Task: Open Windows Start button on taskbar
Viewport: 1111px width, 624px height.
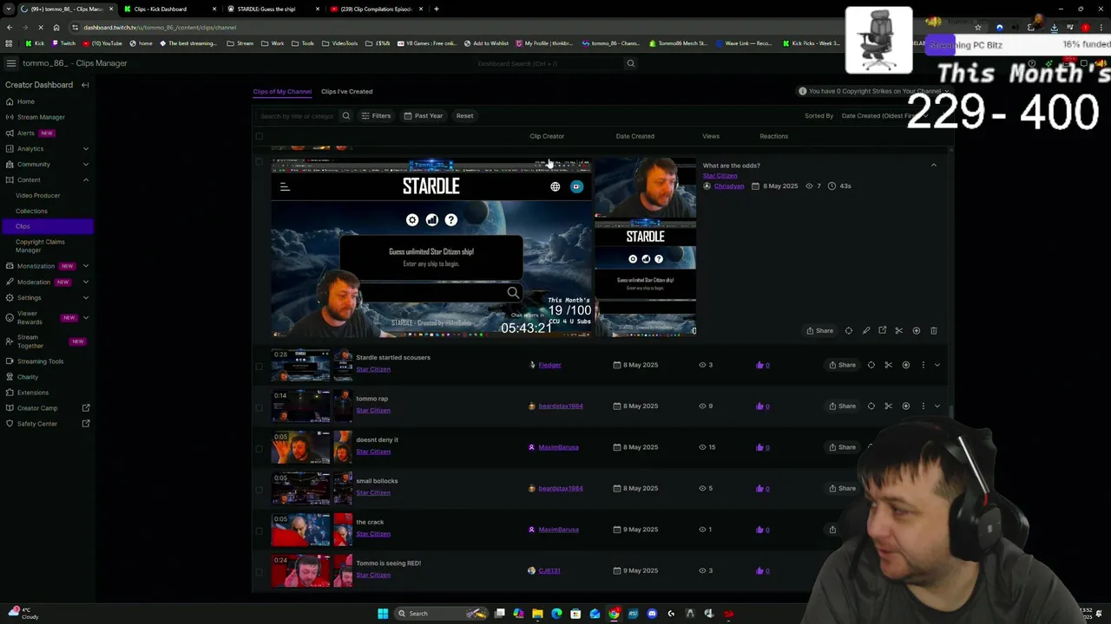Action: [383, 614]
